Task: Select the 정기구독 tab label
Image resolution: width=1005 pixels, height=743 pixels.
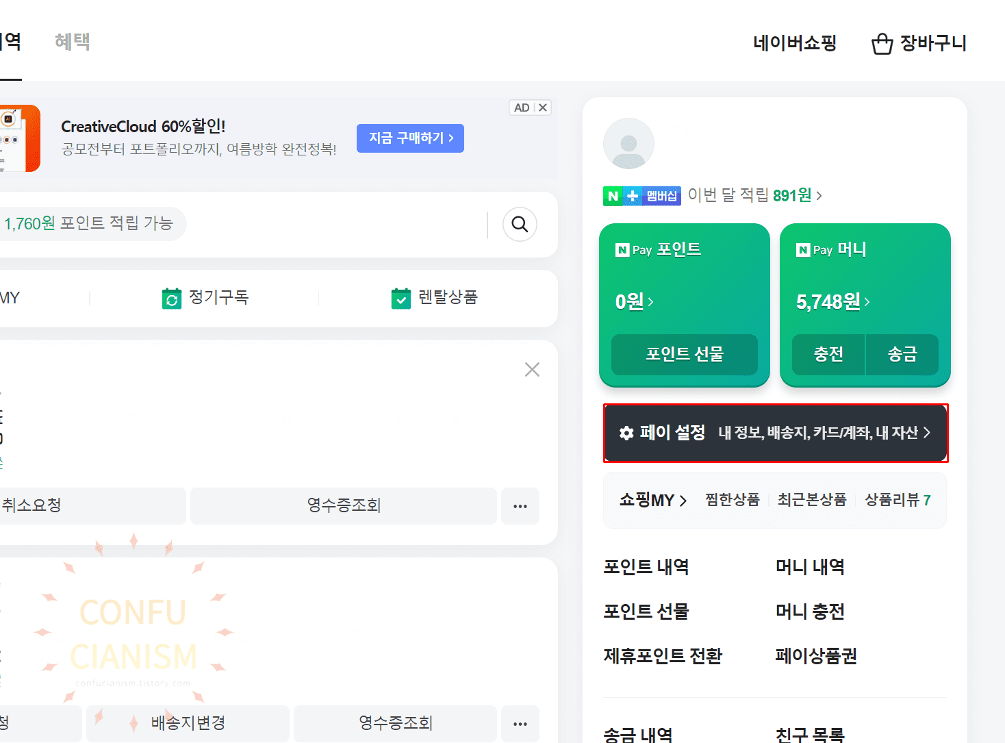Action: 219,297
